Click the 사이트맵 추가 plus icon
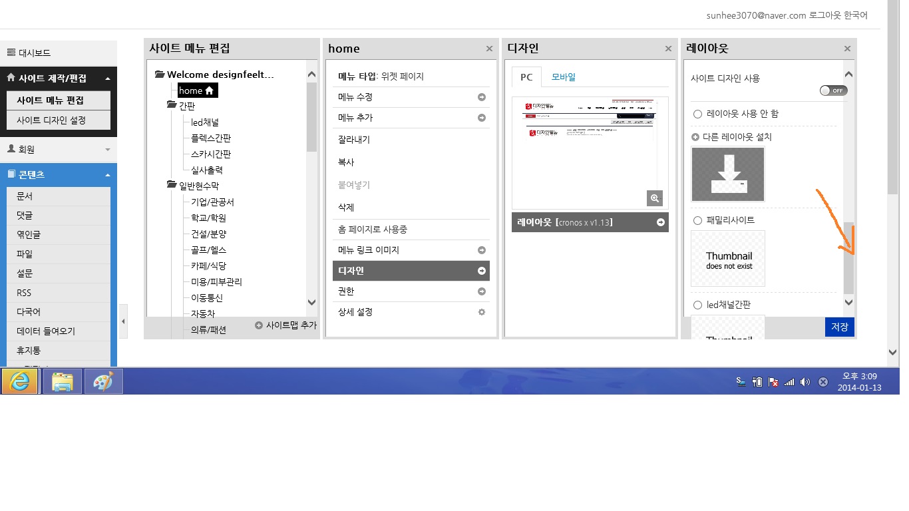Viewport: 909px width, 511px height. click(x=259, y=325)
